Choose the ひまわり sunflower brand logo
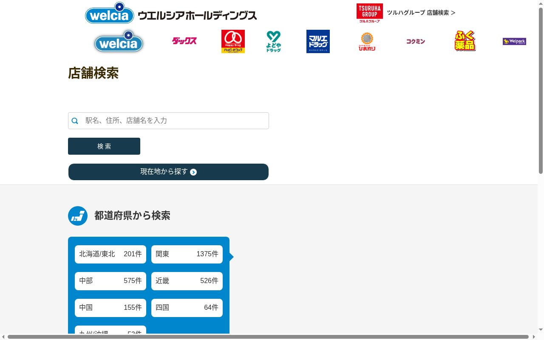 (x=367, y=41)
